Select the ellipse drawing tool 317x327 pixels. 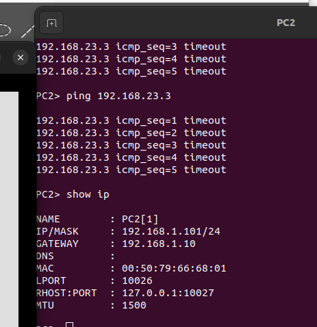[x=5, y=30]
